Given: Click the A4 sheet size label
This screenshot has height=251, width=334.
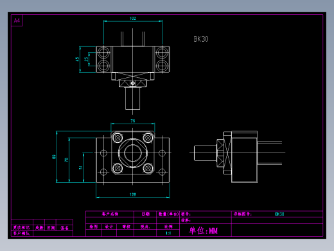Looking at the screenshot, I should point(17,21).
